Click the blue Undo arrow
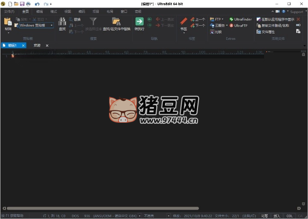 click(x=37, y=4)
